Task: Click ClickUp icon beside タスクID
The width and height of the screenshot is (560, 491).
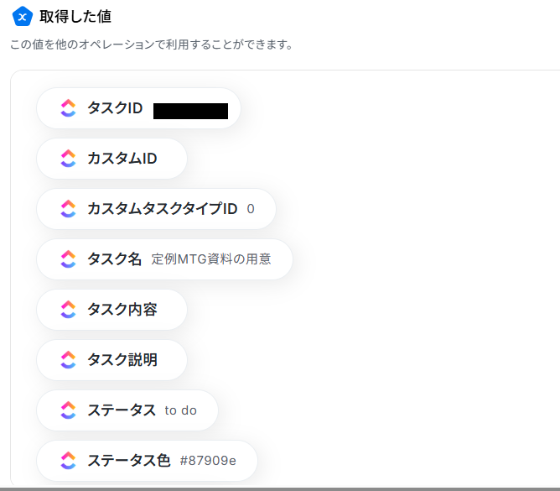Action: tap(69, 108)
